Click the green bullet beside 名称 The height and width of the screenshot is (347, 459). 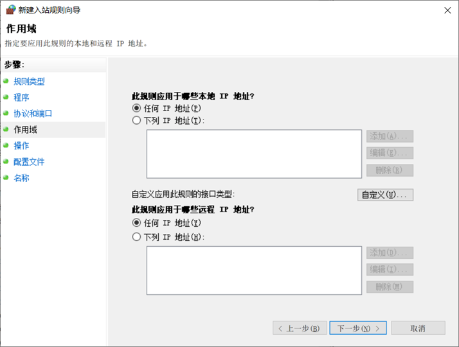6,177
